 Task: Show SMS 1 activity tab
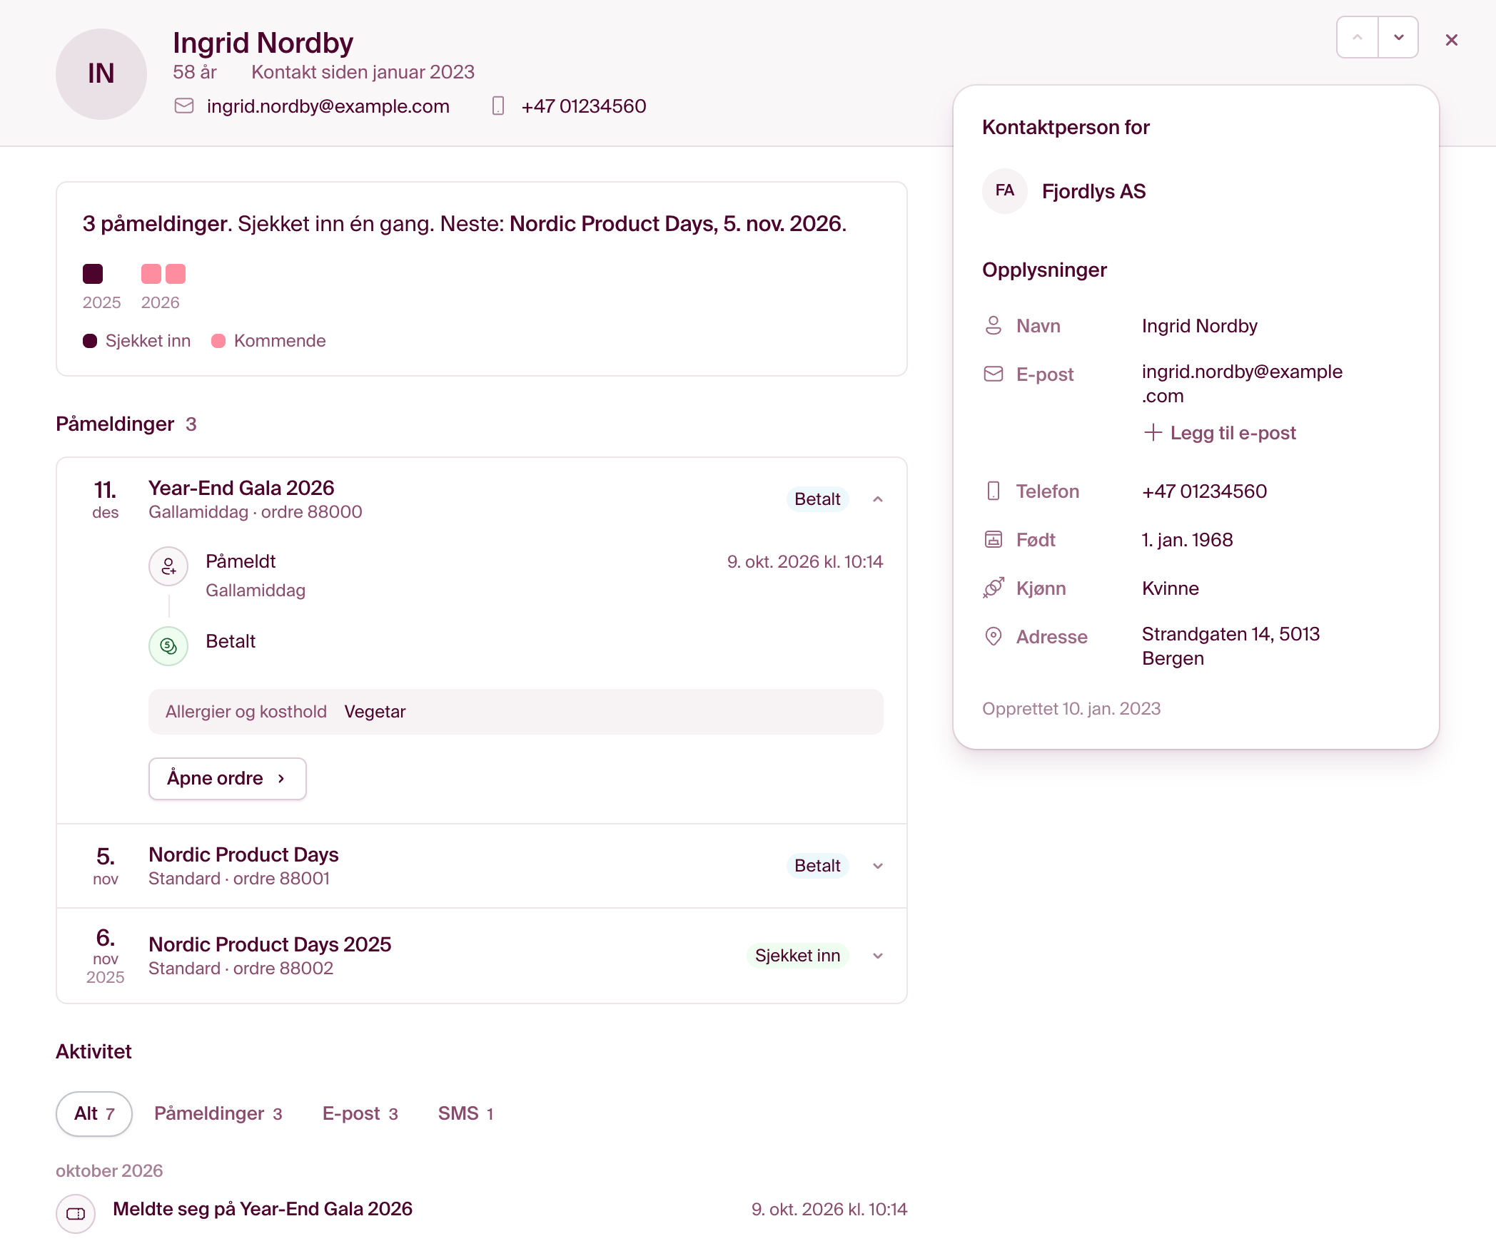tap(465, 1113)
